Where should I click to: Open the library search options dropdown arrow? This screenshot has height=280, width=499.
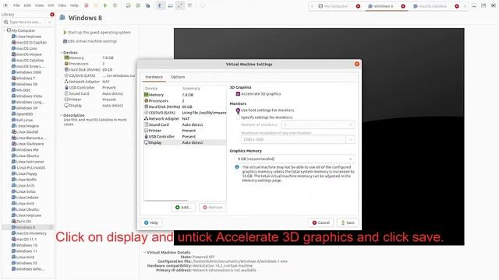click(50, 23)
